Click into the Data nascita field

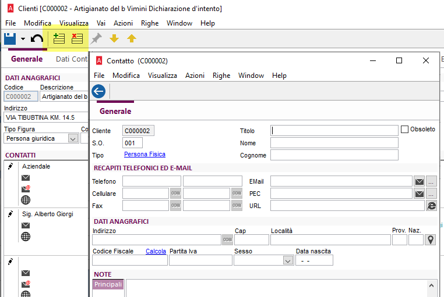click(314, 260)
